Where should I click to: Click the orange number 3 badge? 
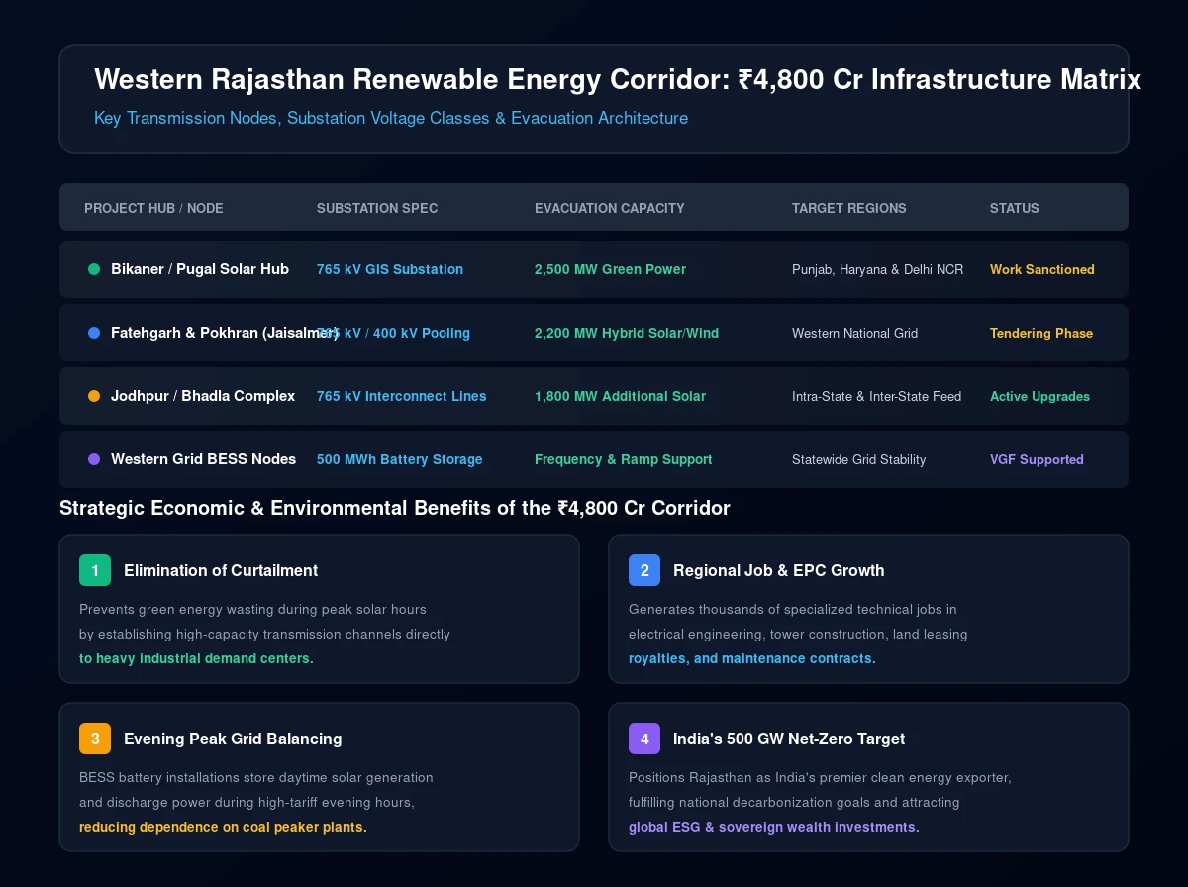click(x=95, y=739)
